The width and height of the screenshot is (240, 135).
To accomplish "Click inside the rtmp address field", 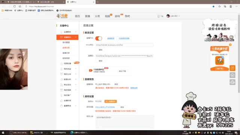I will 124,45.
